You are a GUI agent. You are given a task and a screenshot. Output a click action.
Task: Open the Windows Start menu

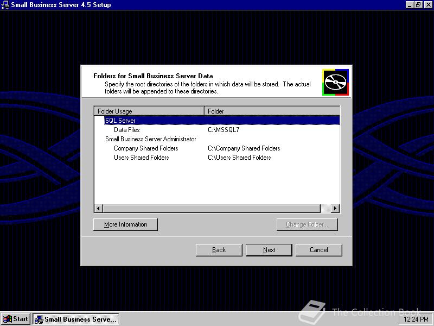coord(16,319)
